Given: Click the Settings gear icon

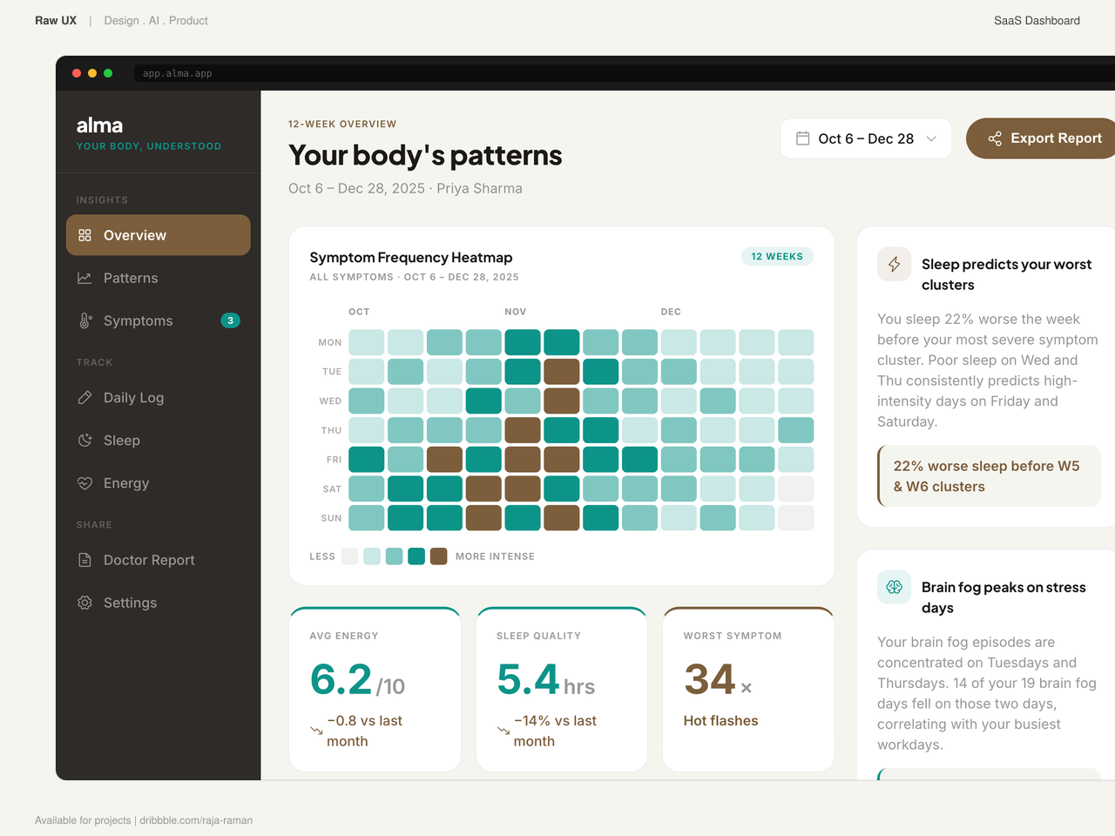Looking at the screenshot, I should (84, 603).
